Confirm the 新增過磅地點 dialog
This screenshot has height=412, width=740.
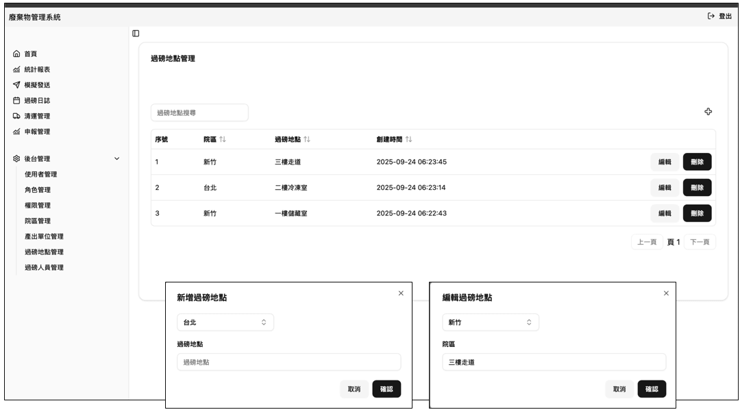386,389
